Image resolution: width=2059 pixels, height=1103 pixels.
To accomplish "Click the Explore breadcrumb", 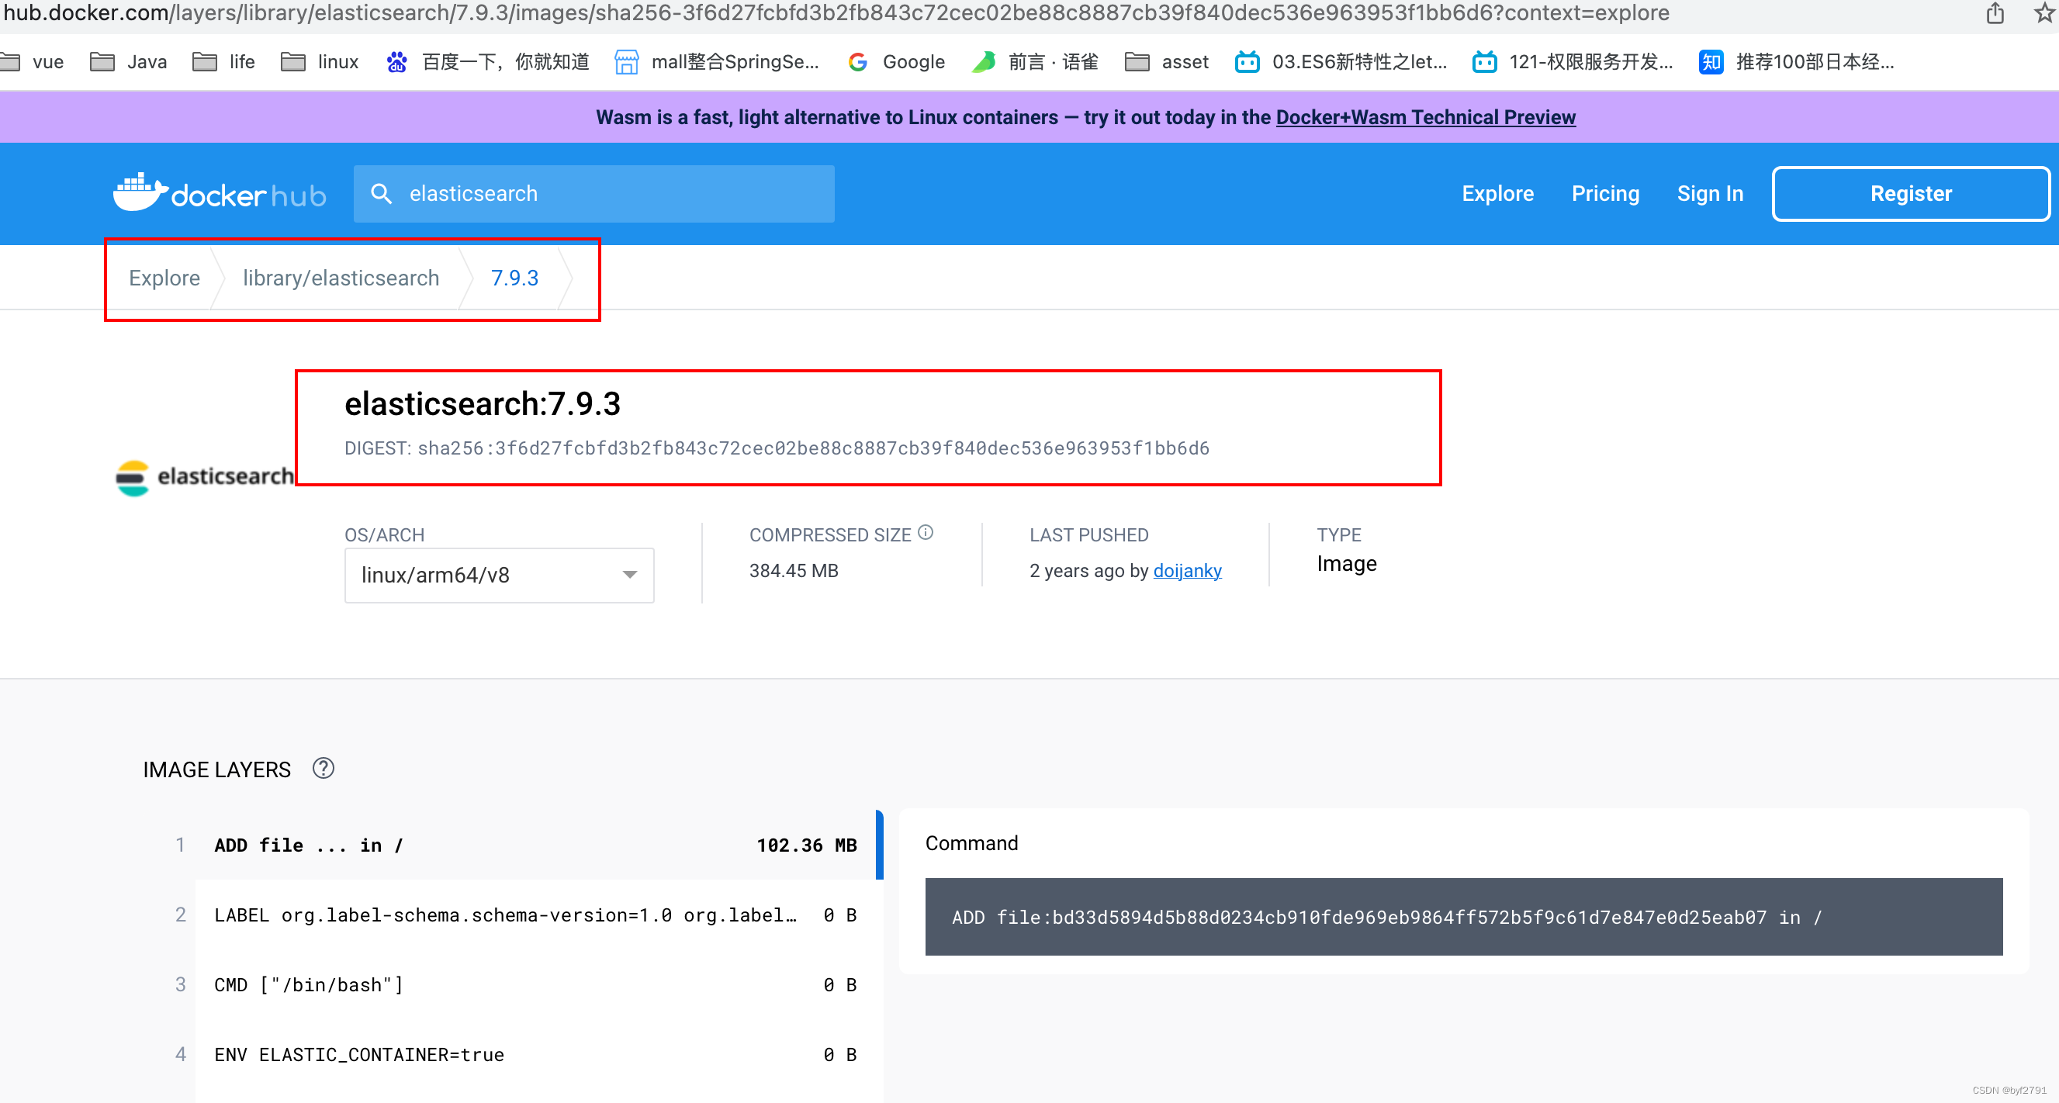I will point(164,278).
